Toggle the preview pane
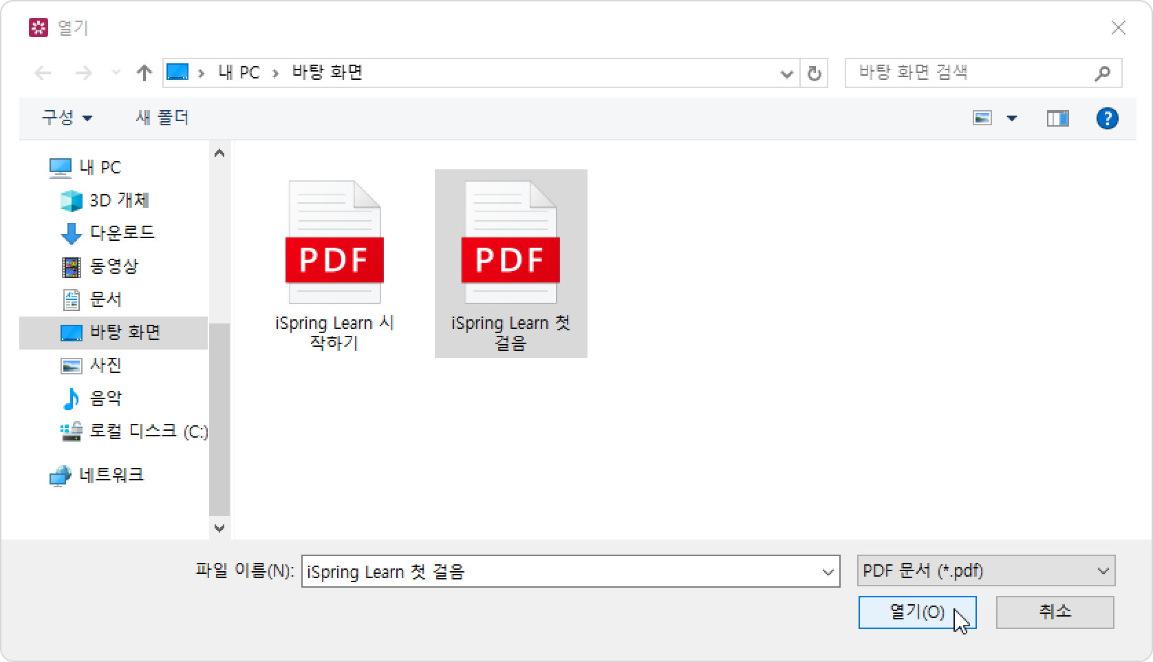This screenshot has width=1153, height=662. click(x=1058, y=118)
